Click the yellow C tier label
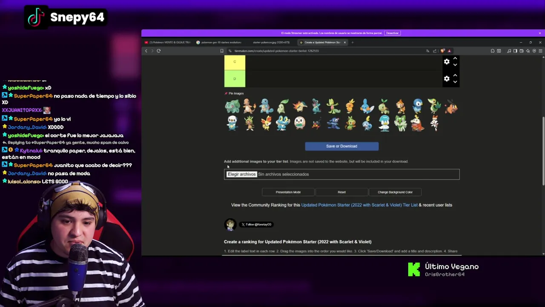The width and height of the screenshot is (545, 307). point(235,62)
